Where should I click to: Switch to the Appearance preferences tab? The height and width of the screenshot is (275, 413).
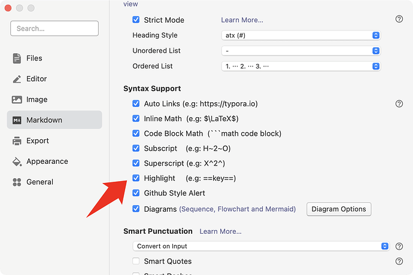click(x=54, y=161)
